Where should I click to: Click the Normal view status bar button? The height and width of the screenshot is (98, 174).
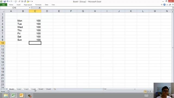[145, 91]
